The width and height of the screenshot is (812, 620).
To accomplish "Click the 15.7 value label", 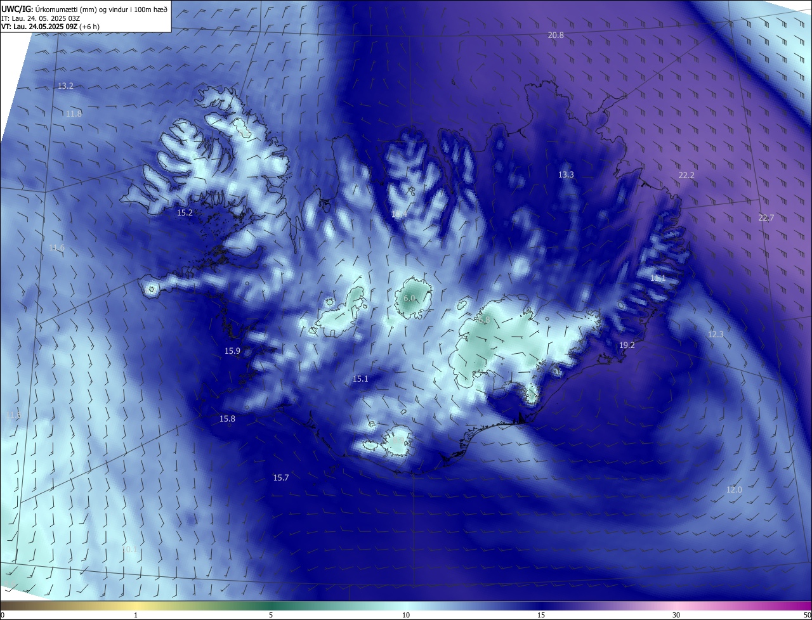I will (x=281, y=478).
